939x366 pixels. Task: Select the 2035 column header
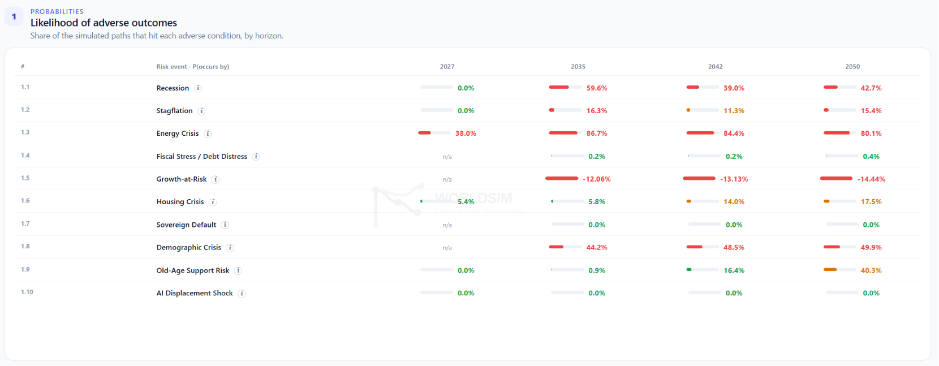(x=578, y=67)
